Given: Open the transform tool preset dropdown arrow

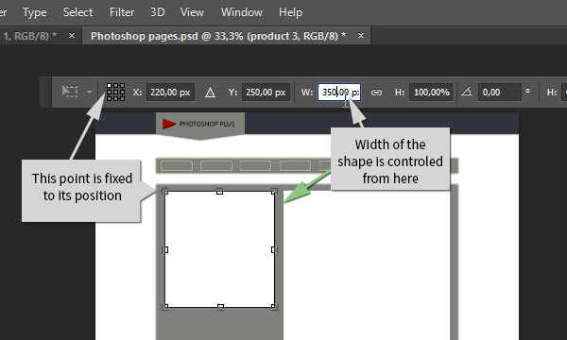Looking at the screenshot, I should [x=90, y=93].
